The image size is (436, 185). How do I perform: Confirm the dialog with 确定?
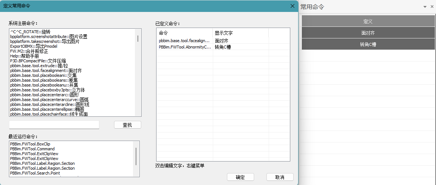coord(240,177)
